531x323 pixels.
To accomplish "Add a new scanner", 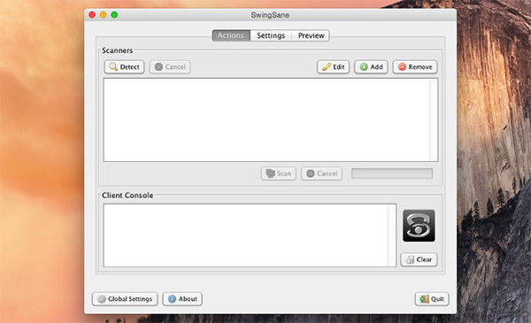I will 371,67.
